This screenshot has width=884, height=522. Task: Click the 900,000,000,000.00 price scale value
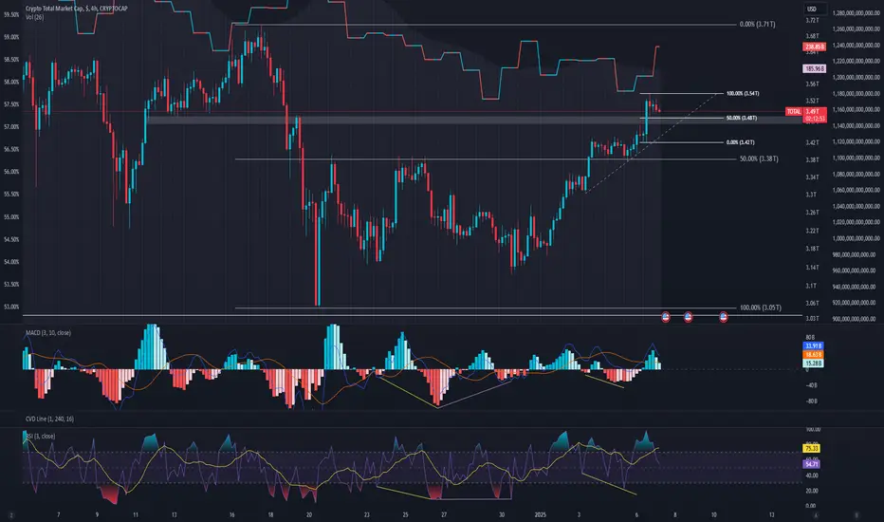[856, 319]
